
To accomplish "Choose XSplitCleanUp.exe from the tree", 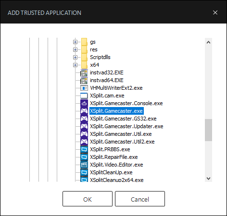I will point(111,172).
